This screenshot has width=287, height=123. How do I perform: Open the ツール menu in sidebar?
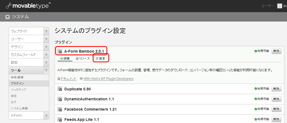[x=26, y=70]
